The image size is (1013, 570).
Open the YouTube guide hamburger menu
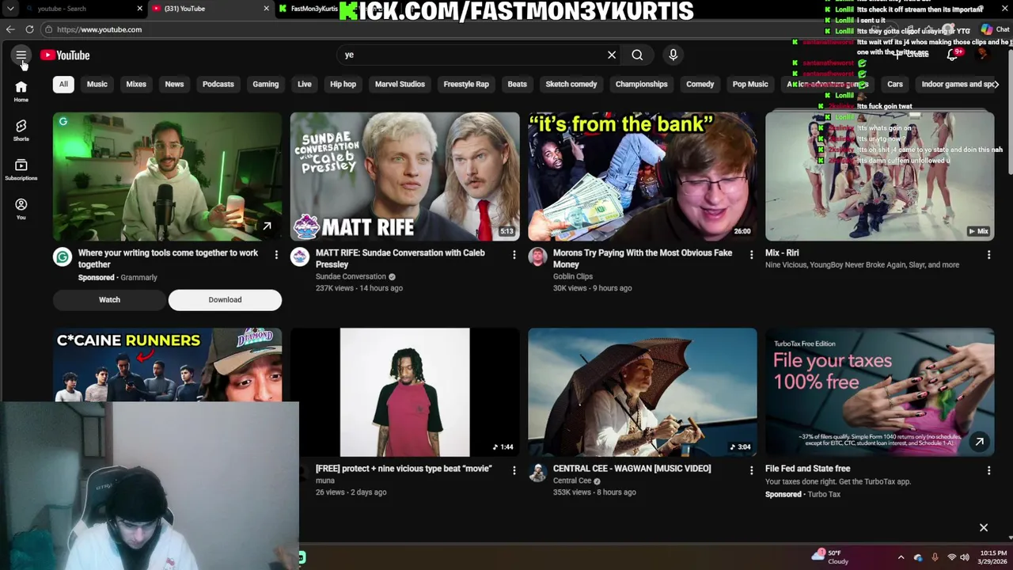point(21,55)
